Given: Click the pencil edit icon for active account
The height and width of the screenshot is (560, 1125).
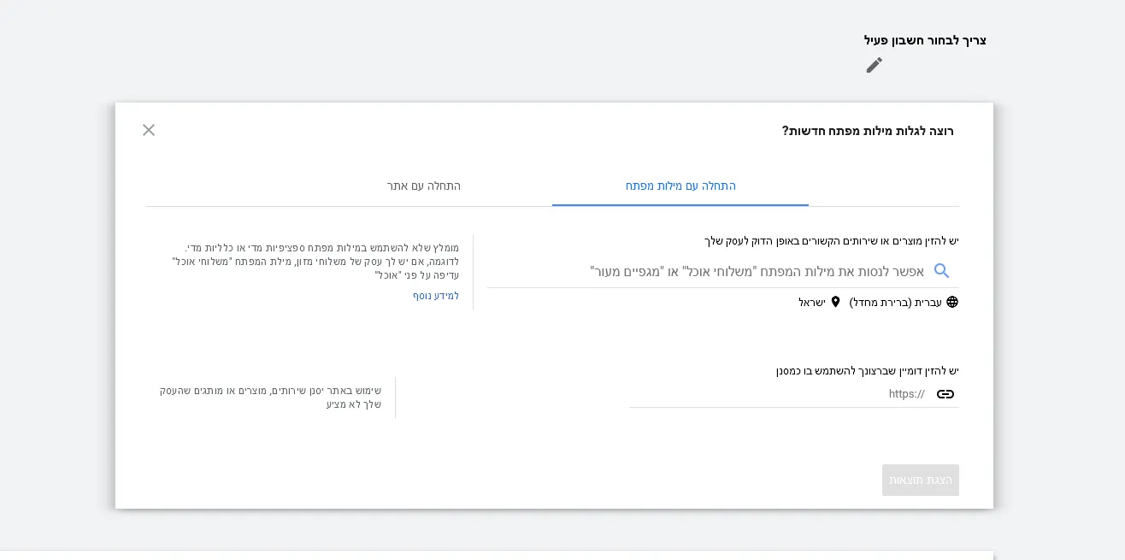Looking at the screenshot, I should point(874,65).
